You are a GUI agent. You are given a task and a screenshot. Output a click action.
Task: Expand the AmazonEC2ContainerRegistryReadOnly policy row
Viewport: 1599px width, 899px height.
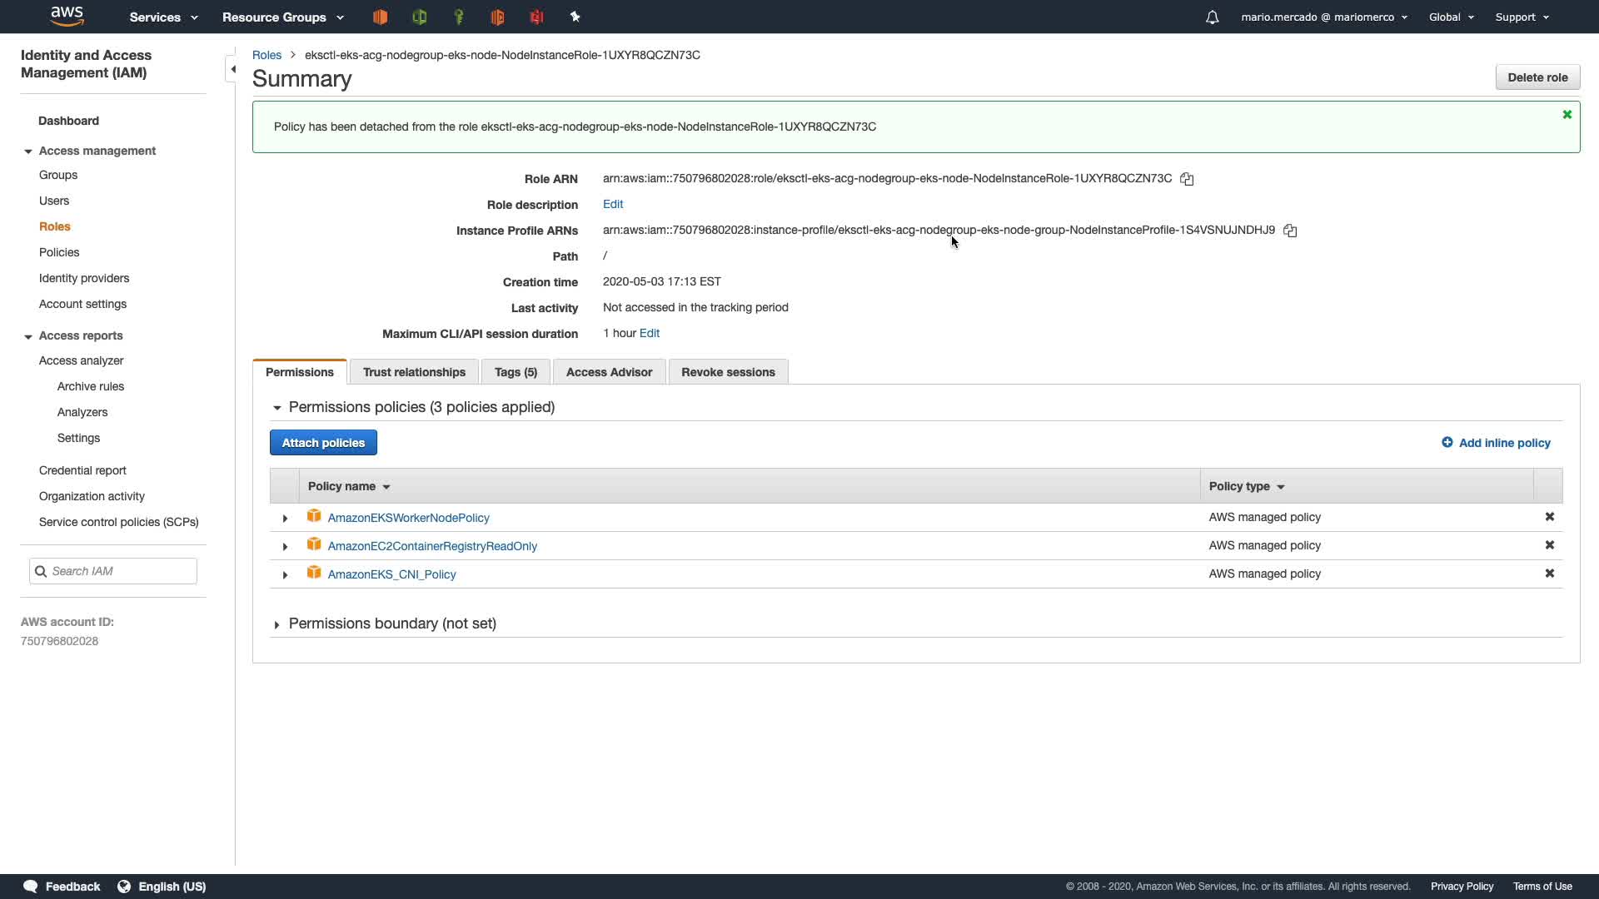[x=285, y=547]
